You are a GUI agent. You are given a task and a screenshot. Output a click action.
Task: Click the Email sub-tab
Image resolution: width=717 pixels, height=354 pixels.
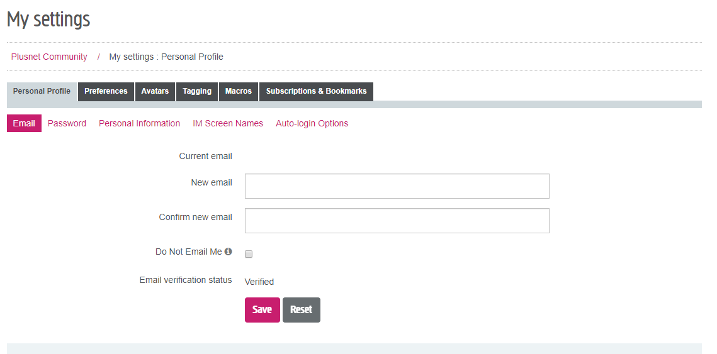[x=24, y=123]
